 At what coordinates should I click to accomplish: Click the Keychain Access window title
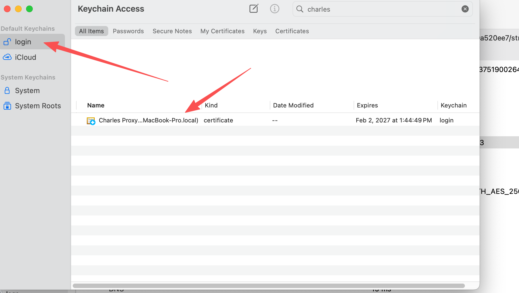pos(111,9)
